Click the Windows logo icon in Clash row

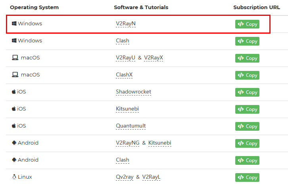(14, 41)
